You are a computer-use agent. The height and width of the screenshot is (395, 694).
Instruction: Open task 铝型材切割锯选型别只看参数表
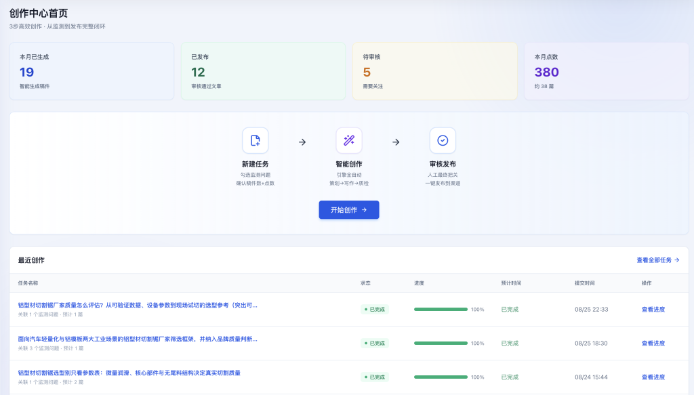pos(129,373)
